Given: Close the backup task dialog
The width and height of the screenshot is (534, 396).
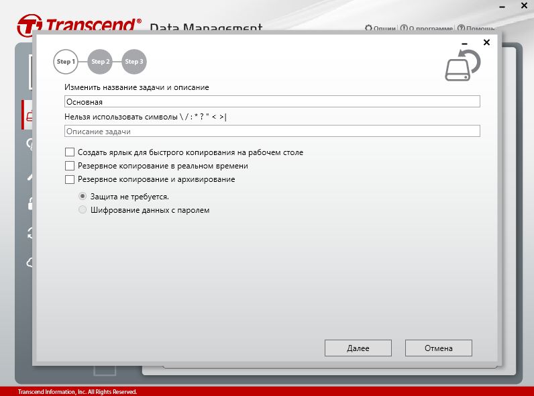Looking at the screenshot, I should [486, 42].
